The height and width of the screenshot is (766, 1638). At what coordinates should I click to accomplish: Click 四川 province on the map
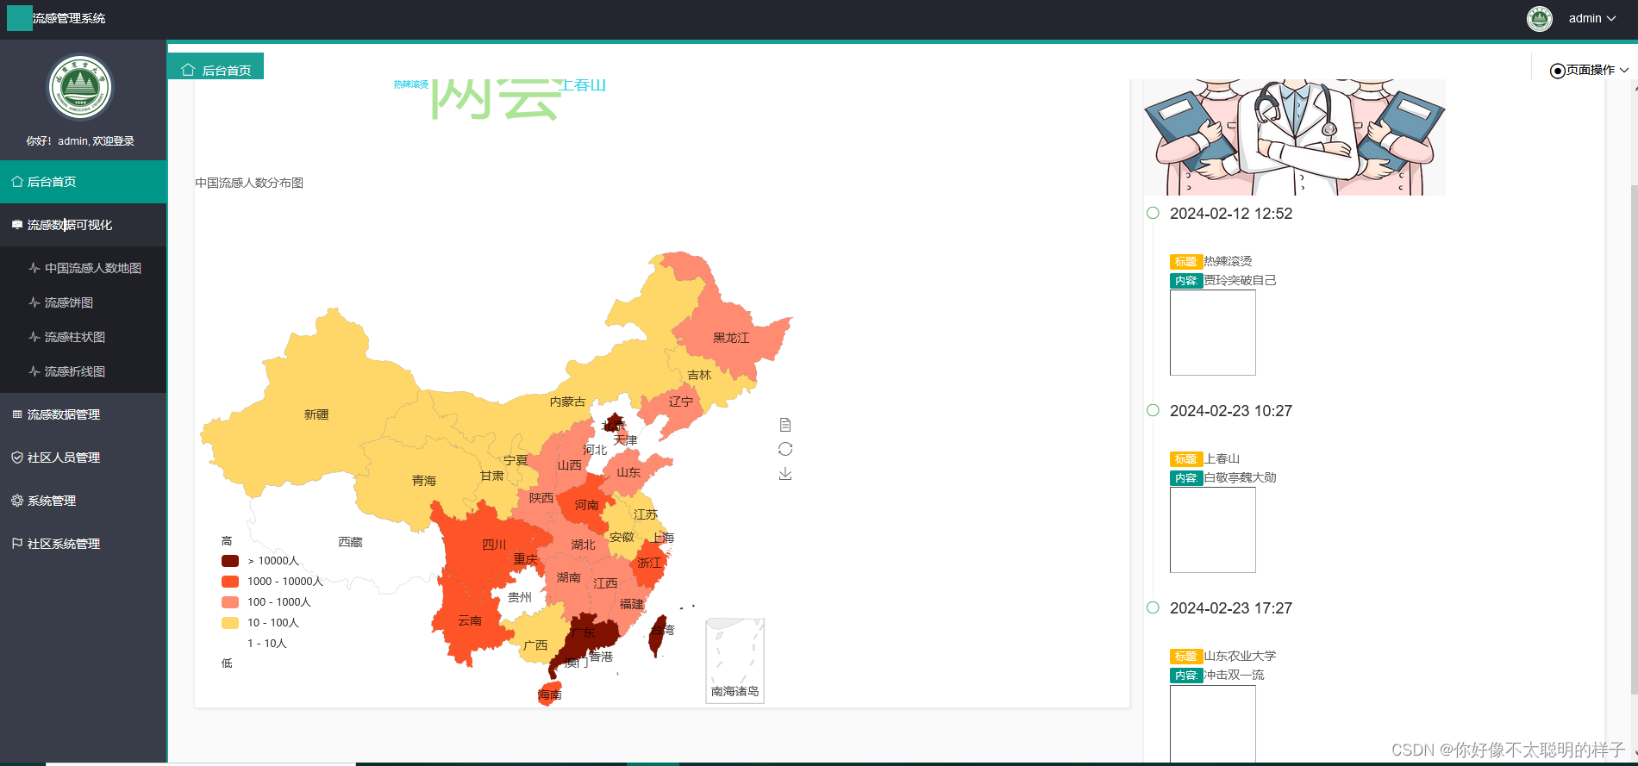click(x=494, y=545)
